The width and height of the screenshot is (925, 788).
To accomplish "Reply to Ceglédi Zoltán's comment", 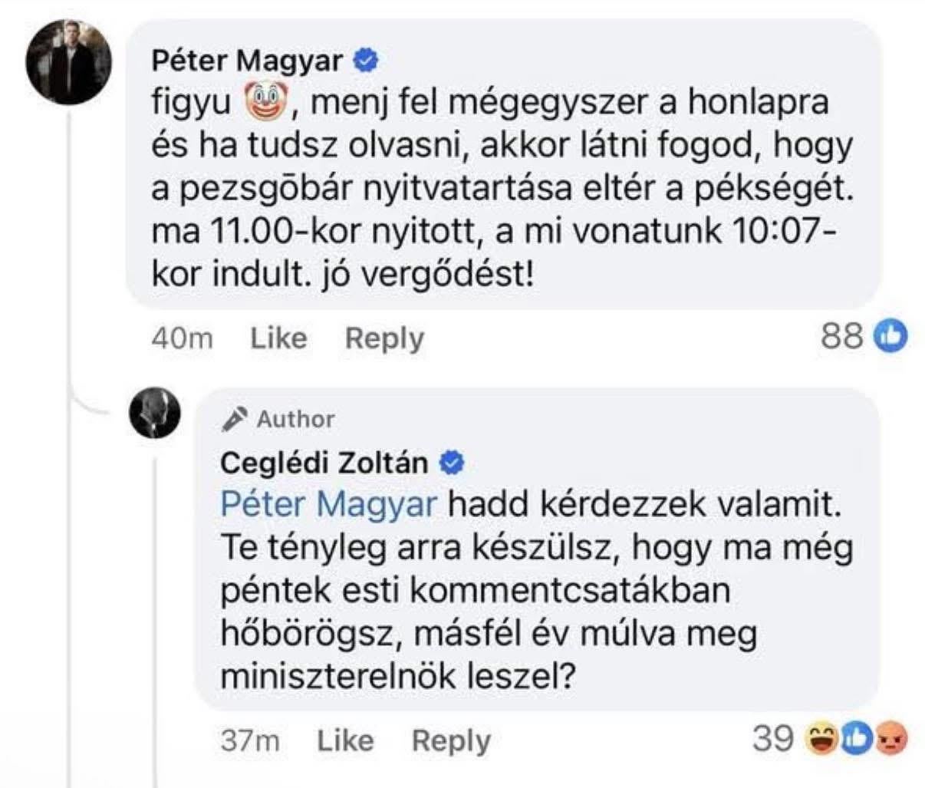I will (x=450, y=740).
